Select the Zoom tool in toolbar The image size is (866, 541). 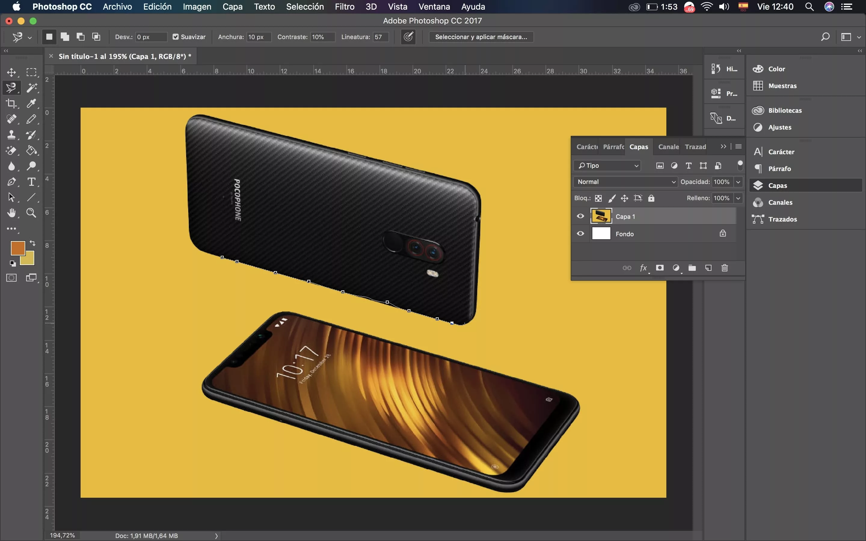[x=32, y=213]
